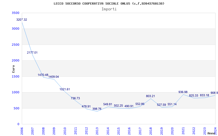Image resolution: width=218 pixels, height=136 pixels.
Task: Click the x-axis year 2019
Action: click(x=162, y=131)
